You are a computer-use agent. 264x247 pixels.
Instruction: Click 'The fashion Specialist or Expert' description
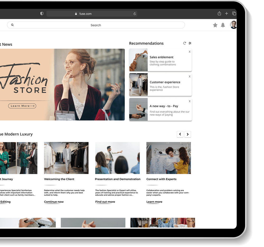pyautogui.click(x=116, y=193)
